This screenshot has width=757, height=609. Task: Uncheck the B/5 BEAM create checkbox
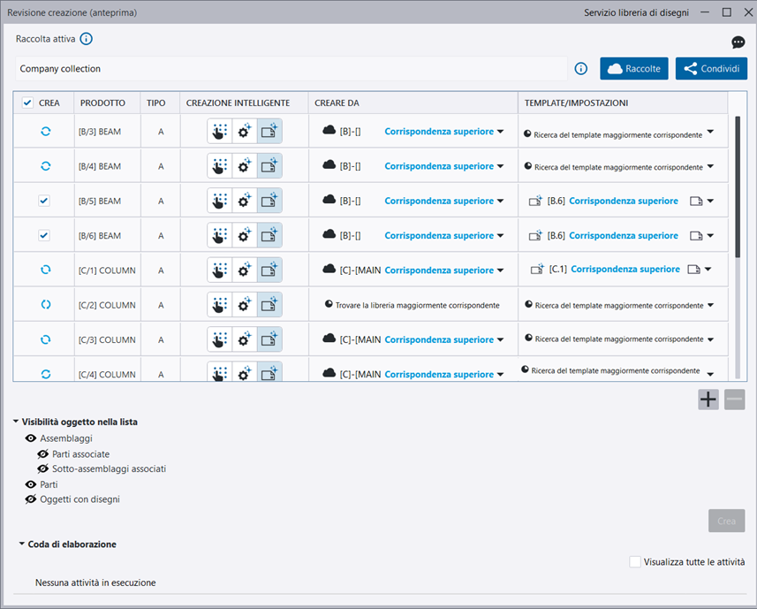pos(44,202)
